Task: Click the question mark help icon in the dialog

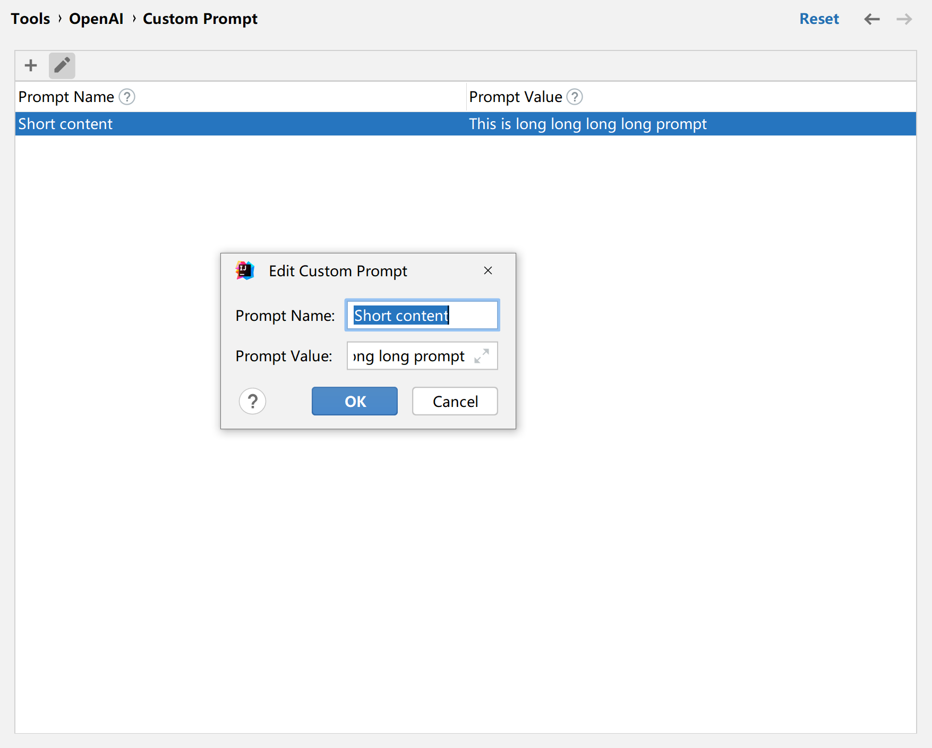Action: point(252,401)
